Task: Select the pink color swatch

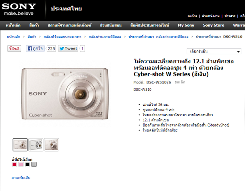Action: (x=21, y=164)
